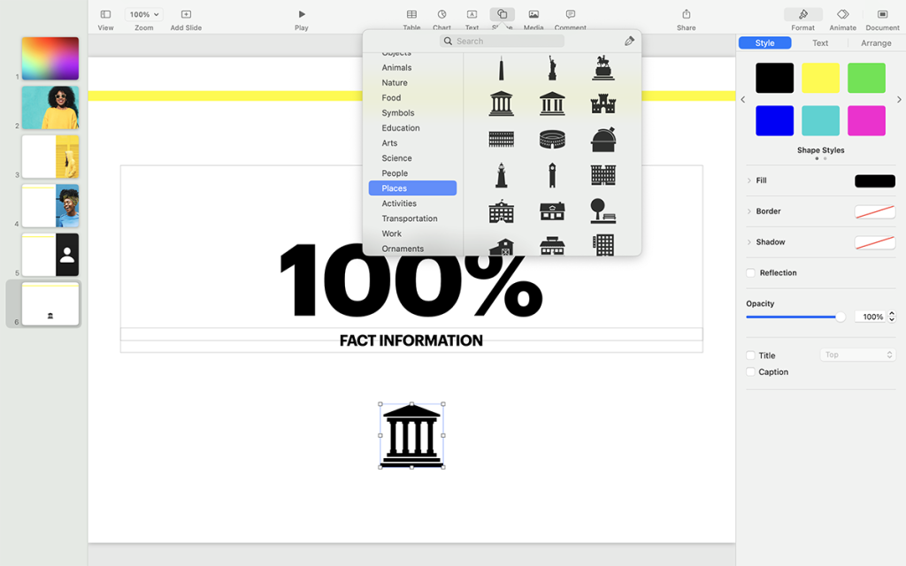Select the Statue of Liberty shape
Viewport: 906px width, 566px height.
(552, 69)
